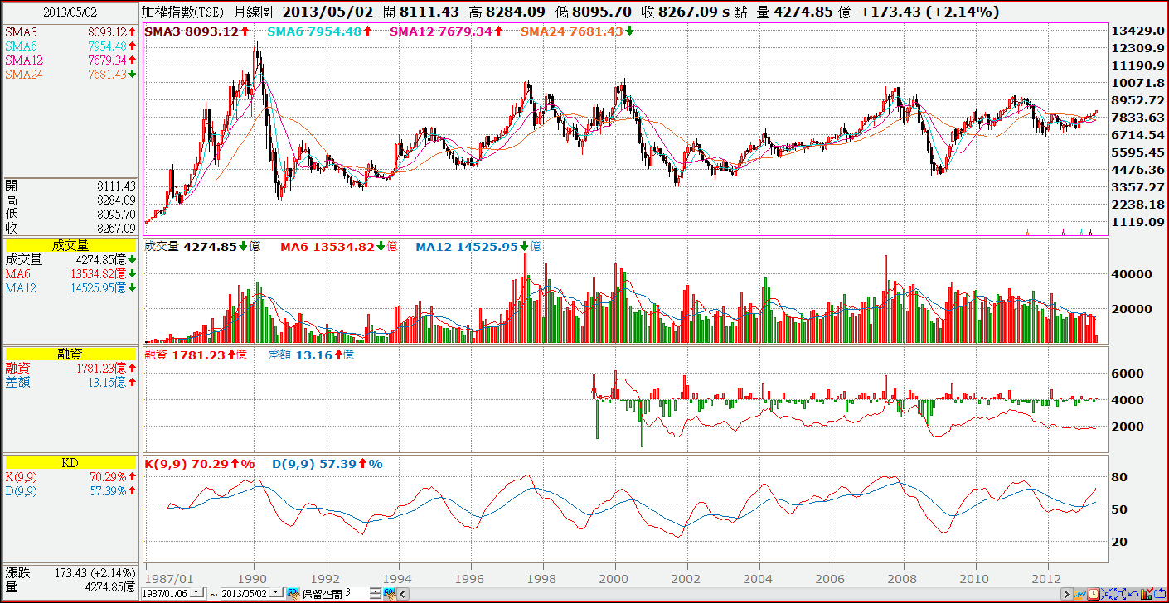Viewport: 1169px width, 603px height.
Task: Click the SMA24 row in left panel
Action: [x=70, y=74]
